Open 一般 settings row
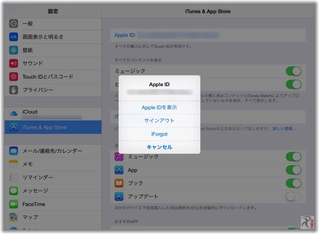Screen dimensions: 319x234 pyautogui.click(x=53, y=24)
